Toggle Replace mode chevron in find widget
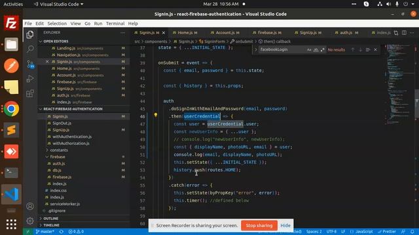The width and height of the screenshot is (419, 235). pos(256,50)
